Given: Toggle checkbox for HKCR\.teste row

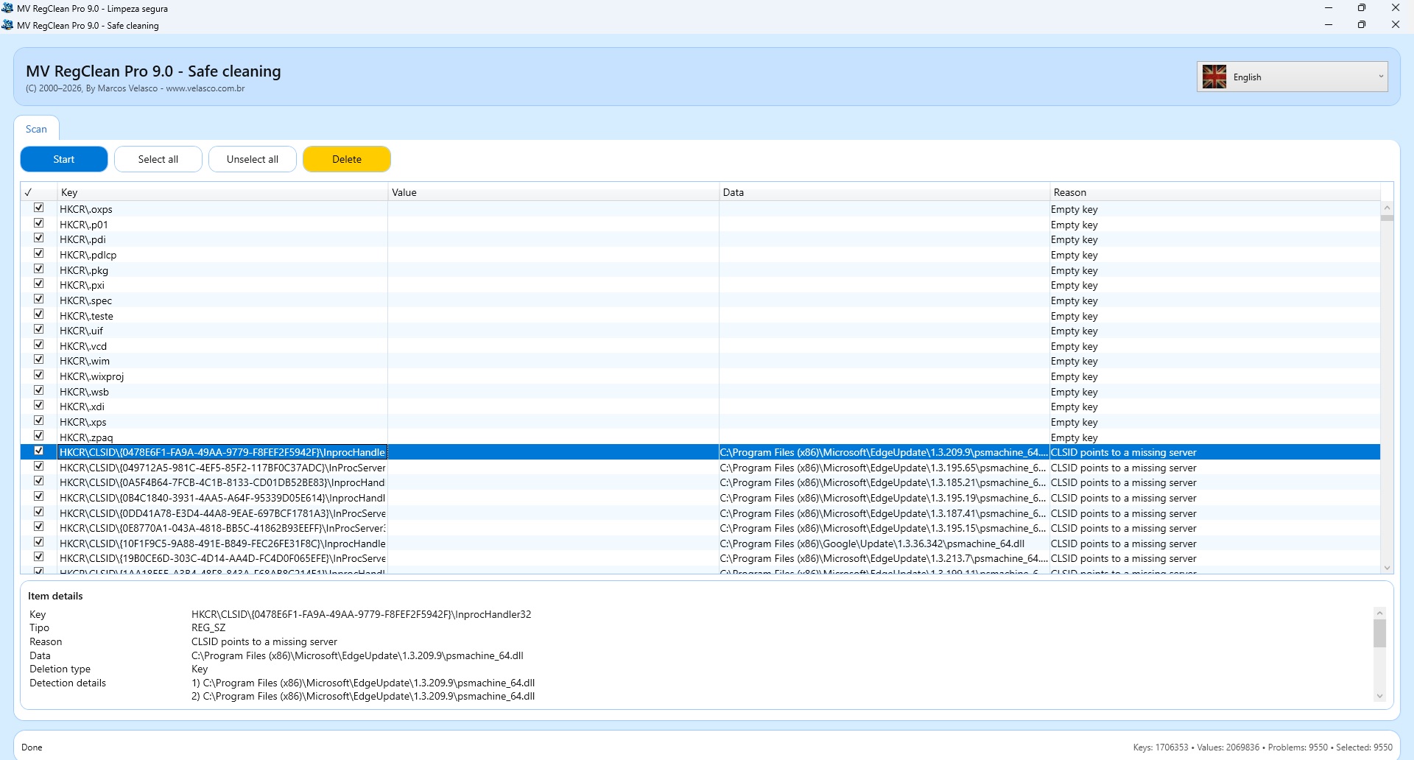Looking at the screenshot, I should pos(39,314).
